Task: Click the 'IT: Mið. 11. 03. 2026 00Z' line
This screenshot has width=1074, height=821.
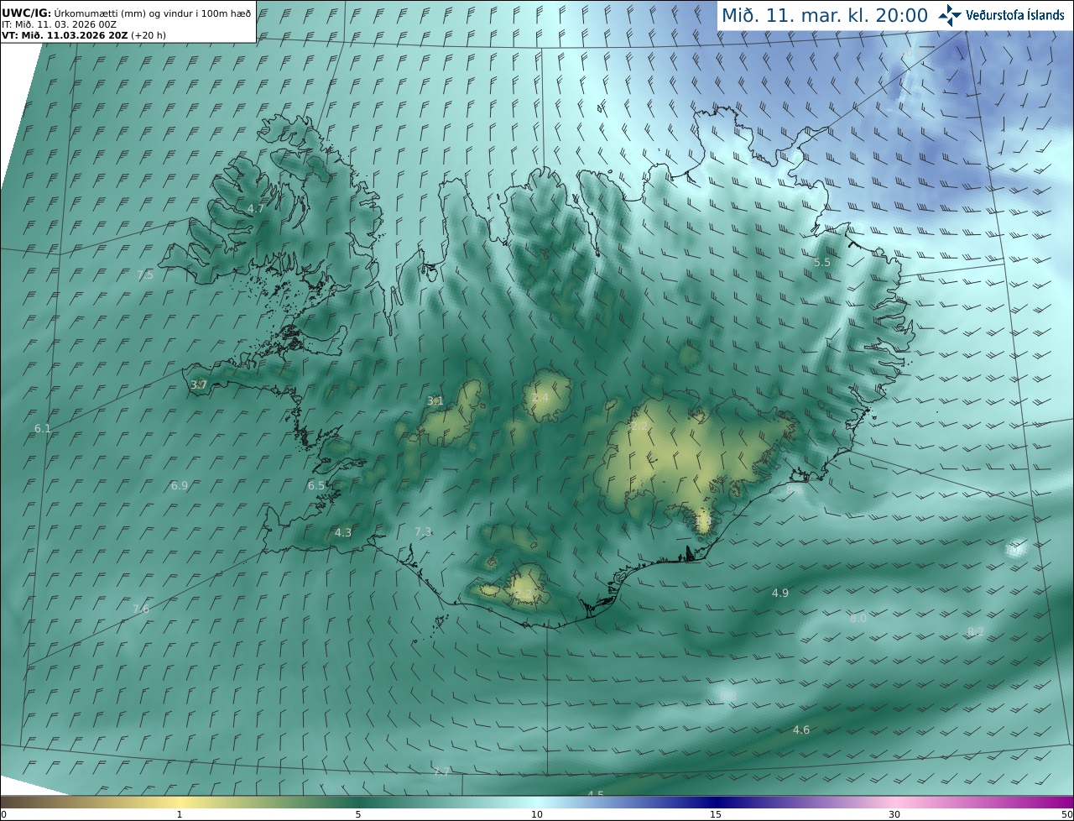Action: (59, 24)
